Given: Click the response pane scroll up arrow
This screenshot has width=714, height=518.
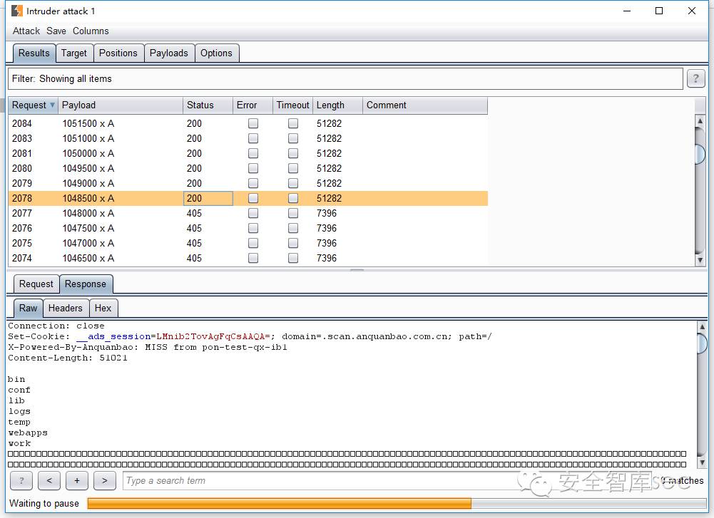Looking at the screenshot, I should click(x=702, y=326).
